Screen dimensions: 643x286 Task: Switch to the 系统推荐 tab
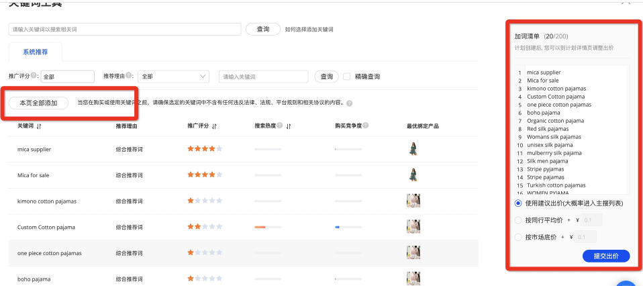[35, 52]
